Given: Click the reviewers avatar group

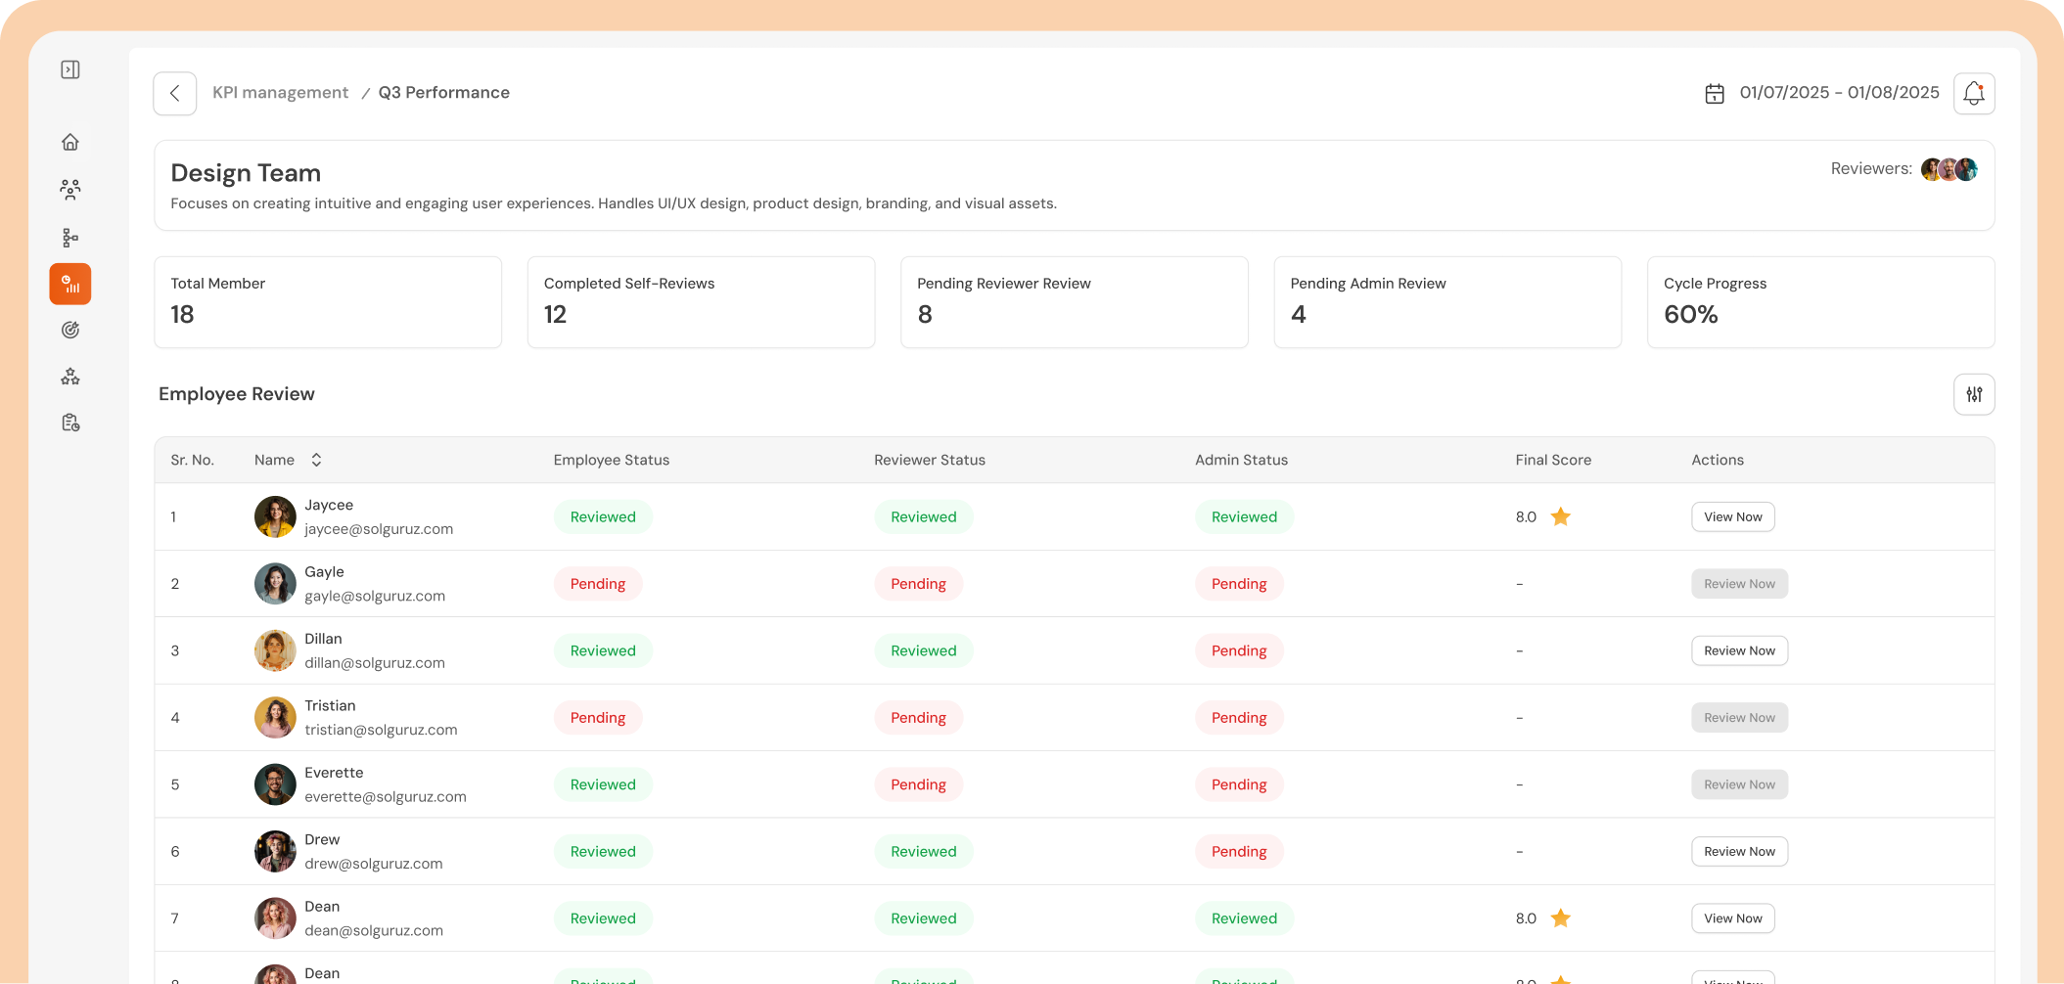Looking at the screenshot, I should point(1949,169).
